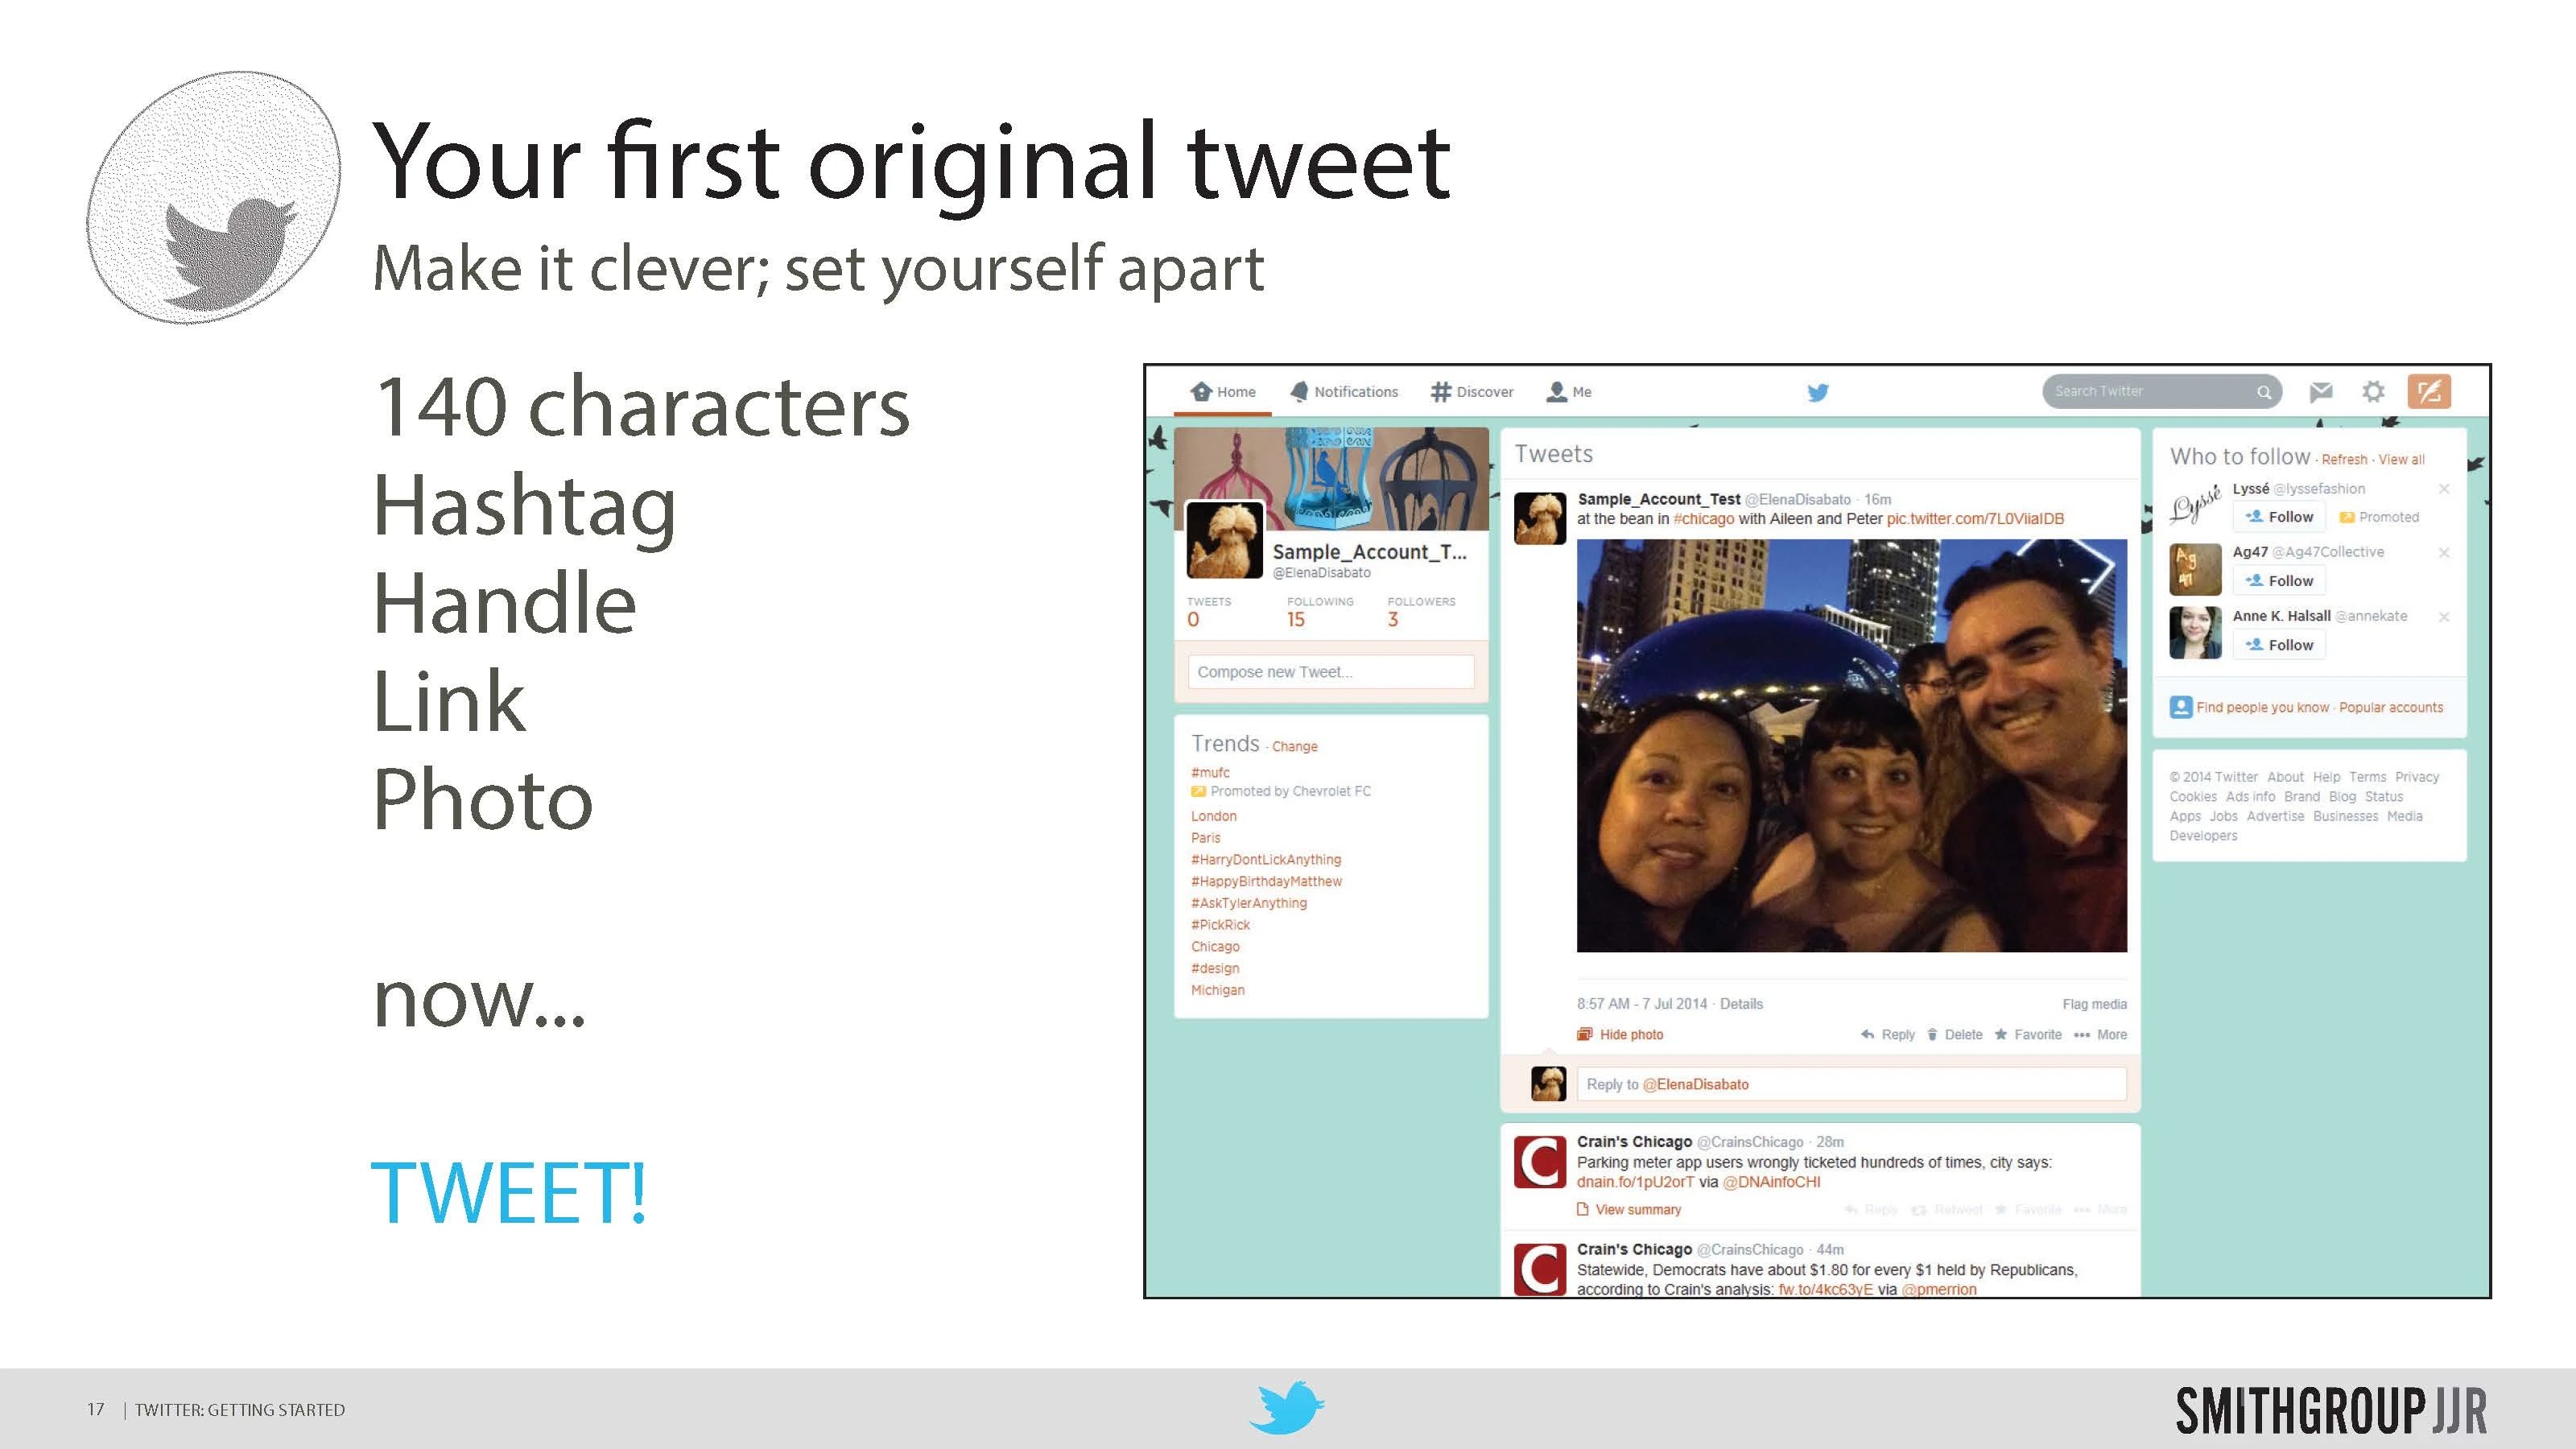Expand View summary on Crain's tweet
The width and height of the screenshot is (2576, 1449).
point(1637,1209)
